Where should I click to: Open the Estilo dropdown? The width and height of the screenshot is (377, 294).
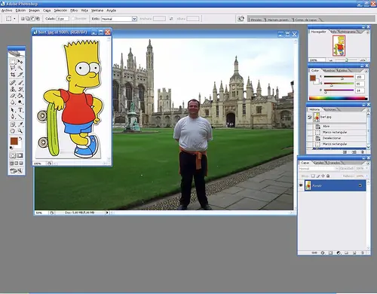(x=134, y=19)
